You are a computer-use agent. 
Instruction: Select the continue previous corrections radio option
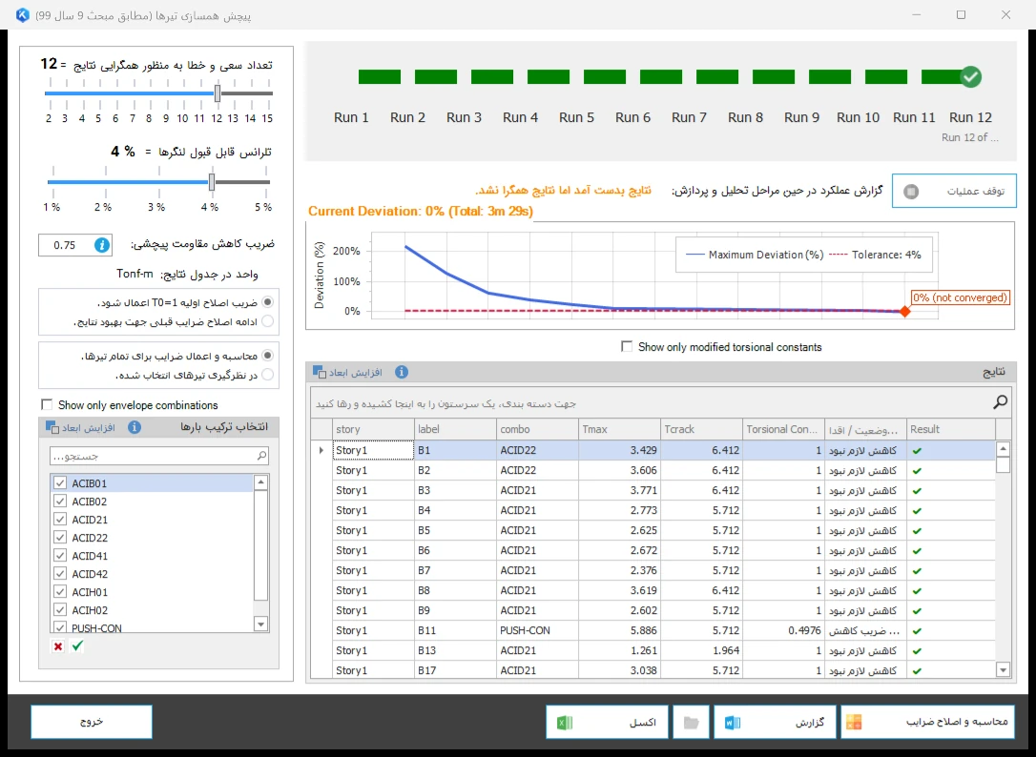(268, 321)
